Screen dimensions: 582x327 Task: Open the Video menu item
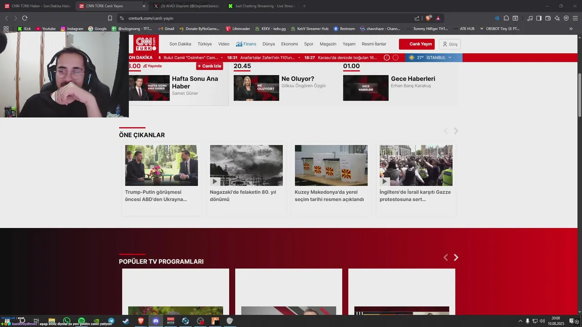tap(224, 44)
